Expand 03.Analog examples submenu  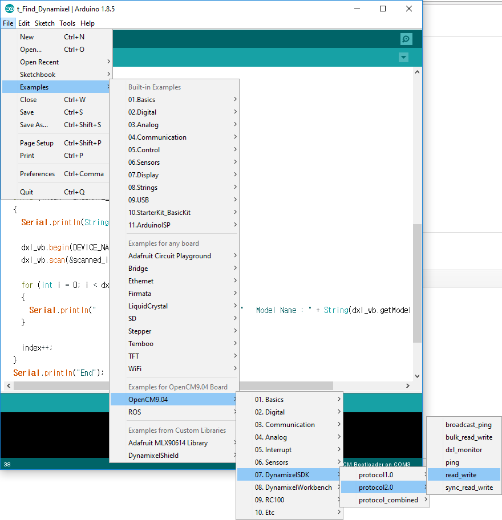(174, 125)
